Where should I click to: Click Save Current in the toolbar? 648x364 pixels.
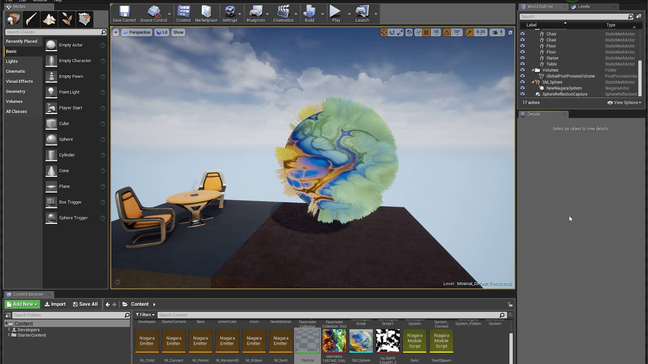(124, 14)
